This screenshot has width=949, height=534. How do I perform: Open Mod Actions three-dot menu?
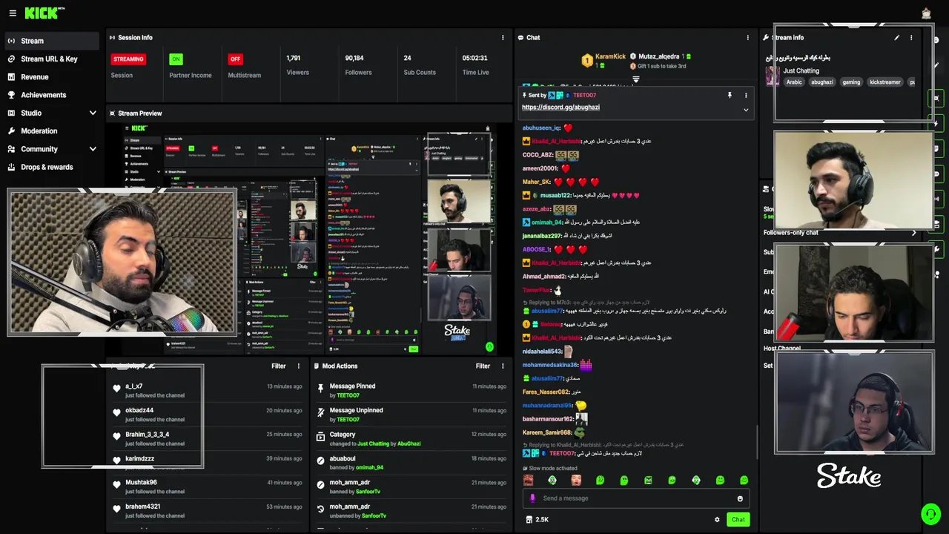[503, 366]
